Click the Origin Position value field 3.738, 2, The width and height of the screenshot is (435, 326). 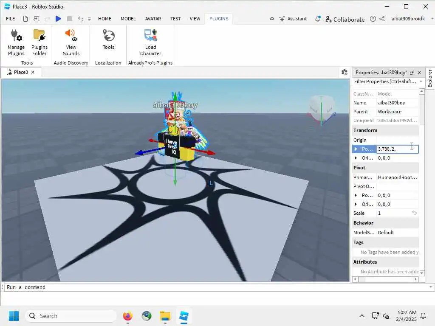coord(397,149)
